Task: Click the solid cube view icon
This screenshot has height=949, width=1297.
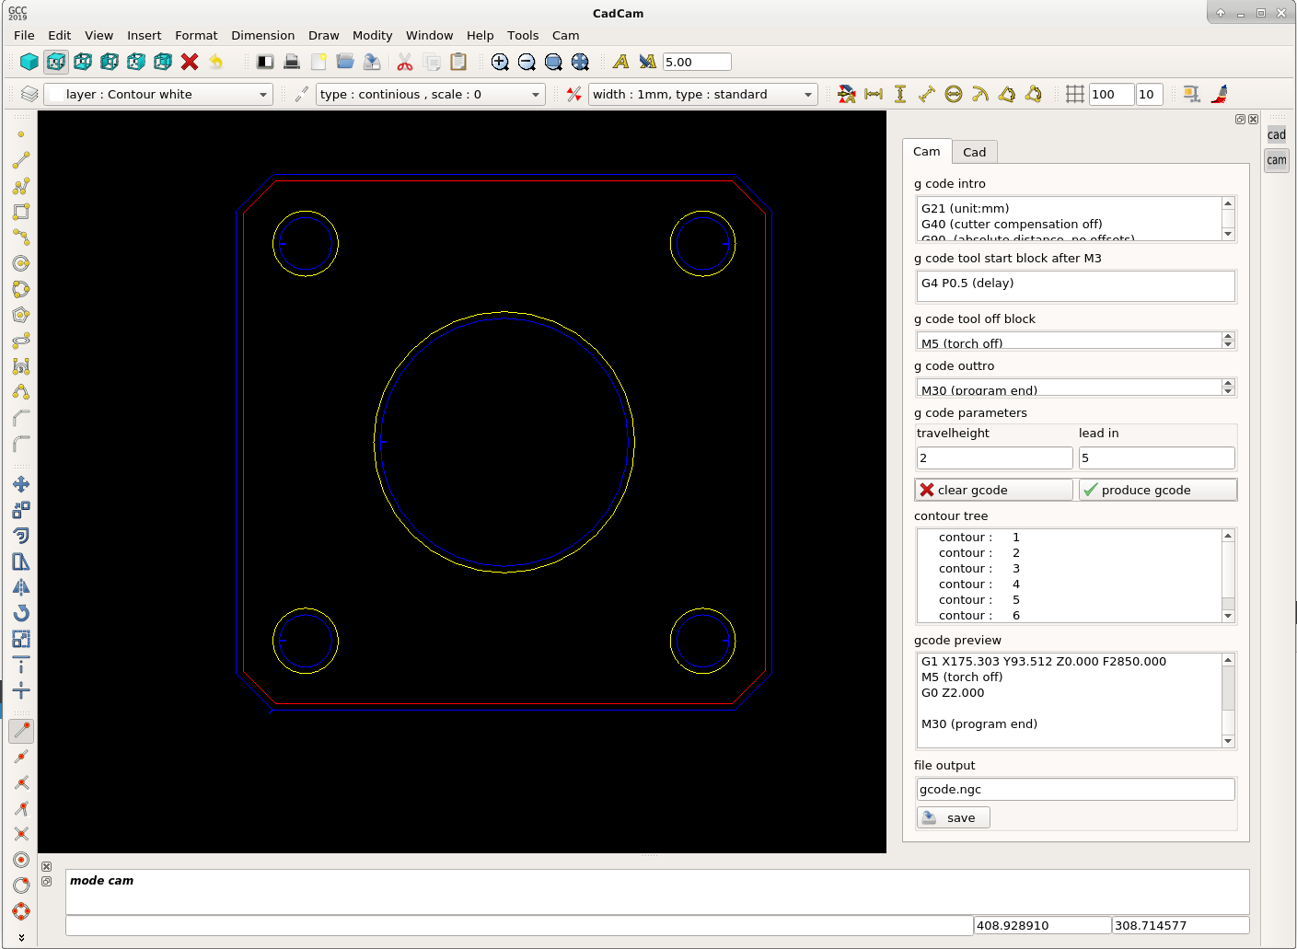Action: (x=29, y=62)
